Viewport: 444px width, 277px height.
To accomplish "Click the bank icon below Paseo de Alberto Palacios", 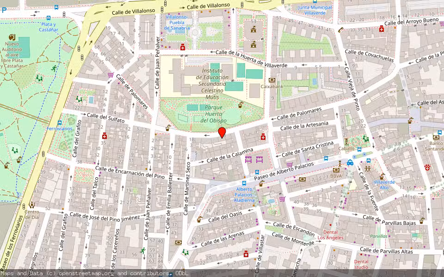I will 302,179.
